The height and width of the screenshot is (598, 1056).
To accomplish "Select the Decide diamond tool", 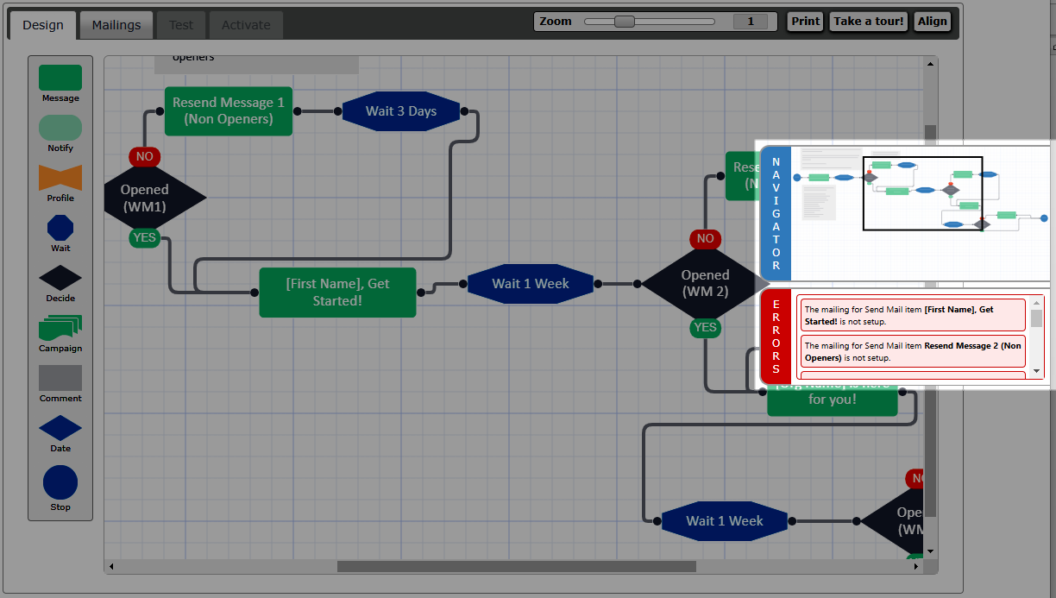I will [x=60, y=278].
